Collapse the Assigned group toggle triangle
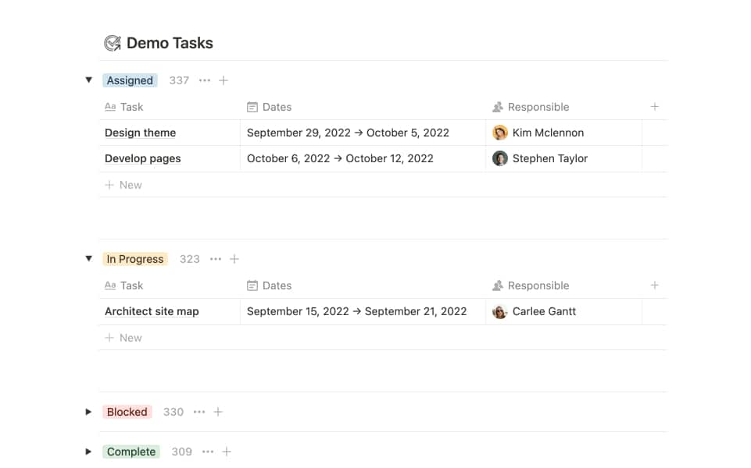Viewport: 751px width, 468px height. (88, 80)
